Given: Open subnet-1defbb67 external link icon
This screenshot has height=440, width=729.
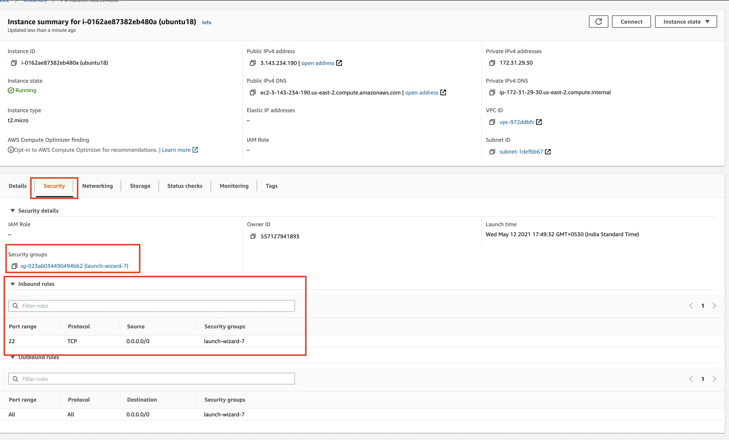Looking at the screenshot, I should [x=548, y=151].
